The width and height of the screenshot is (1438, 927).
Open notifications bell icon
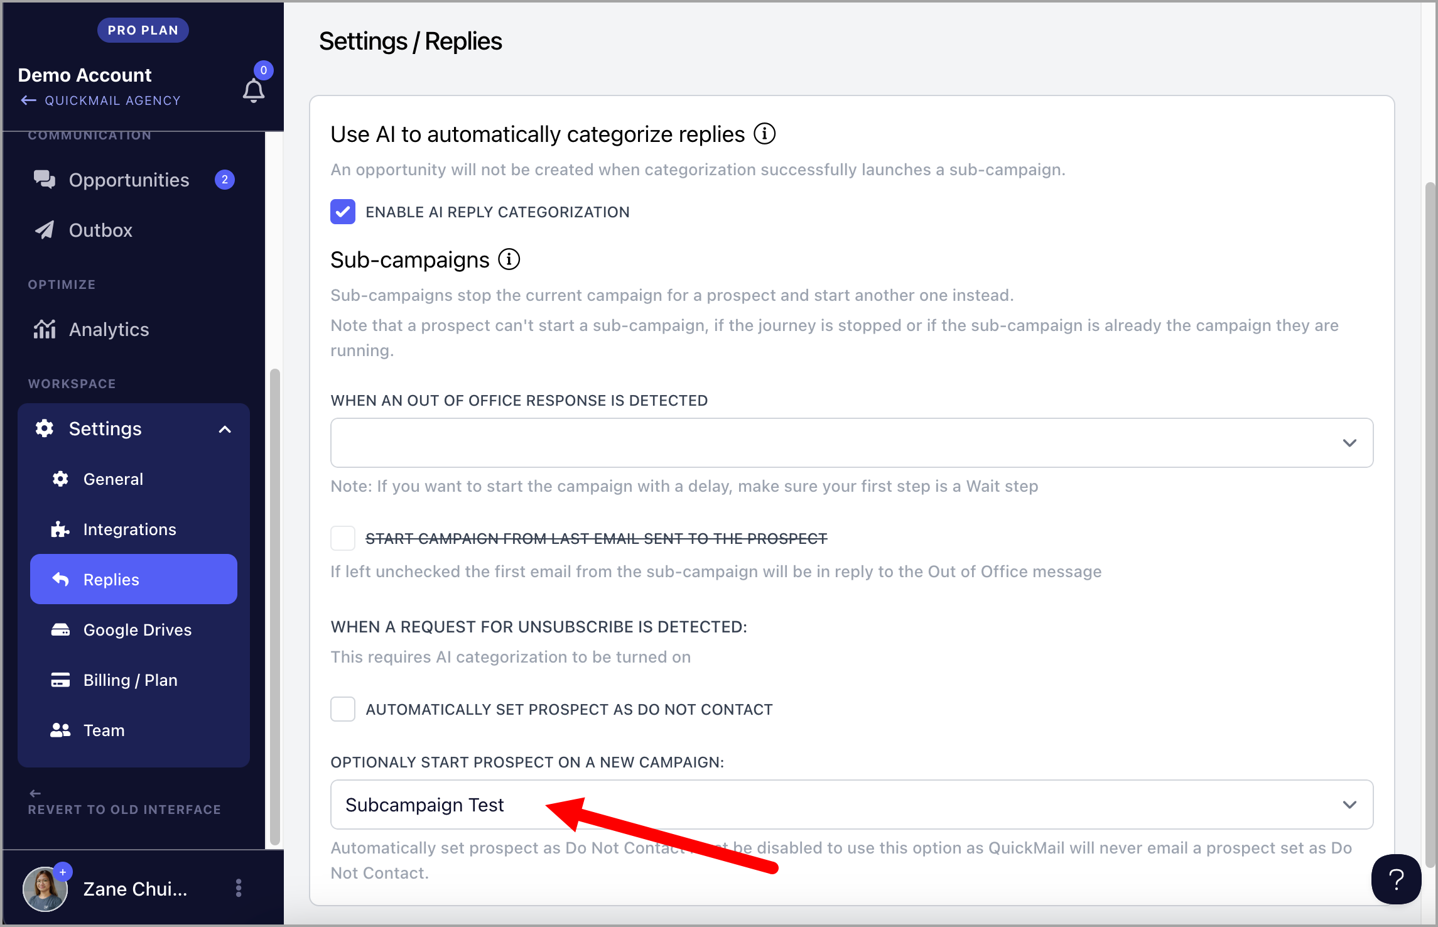(x=254, y=92)
